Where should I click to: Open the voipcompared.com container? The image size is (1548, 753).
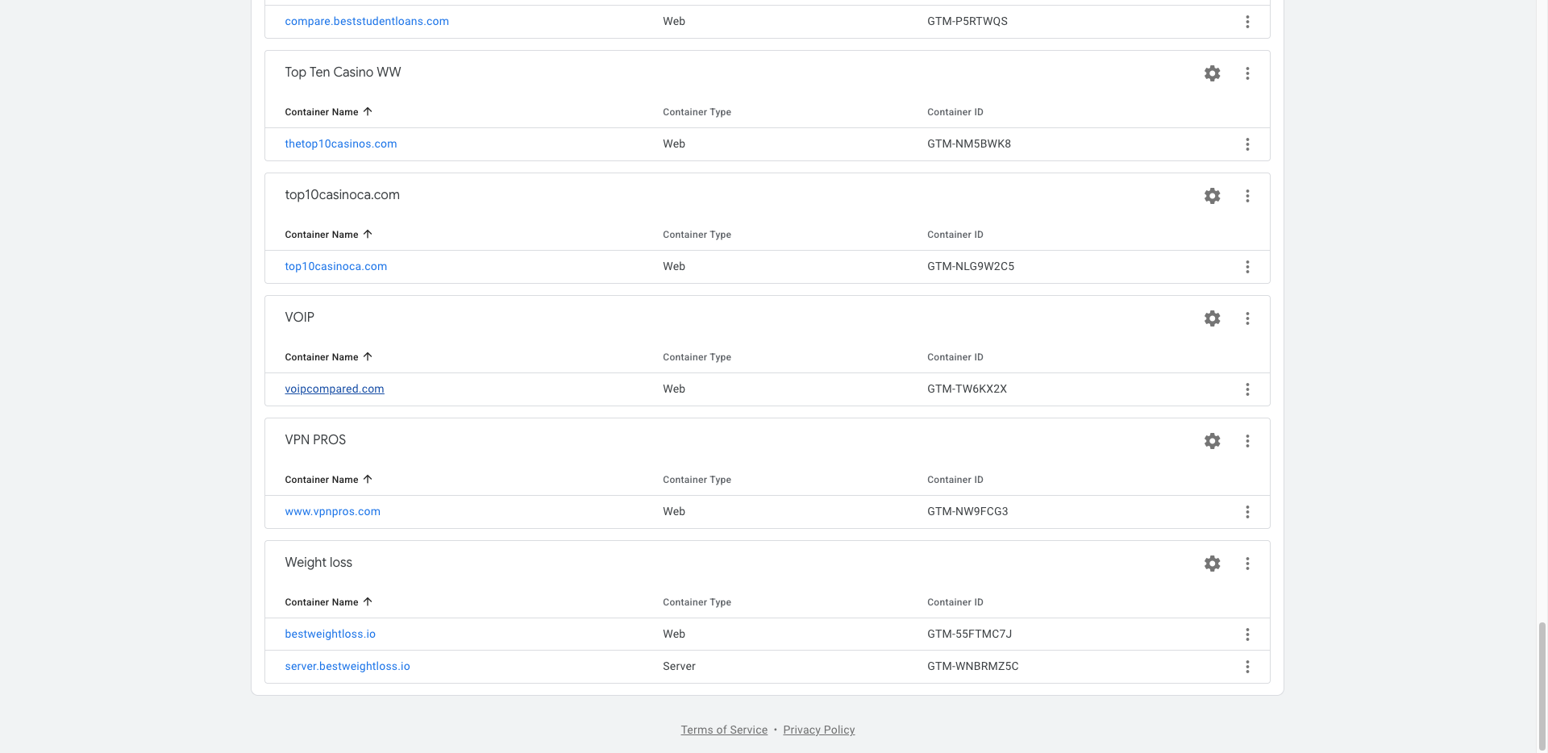click(335, 389)
